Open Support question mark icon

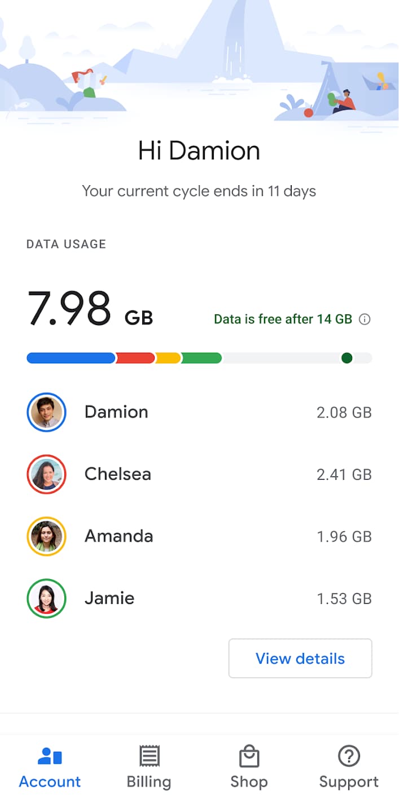pos(349,756)
